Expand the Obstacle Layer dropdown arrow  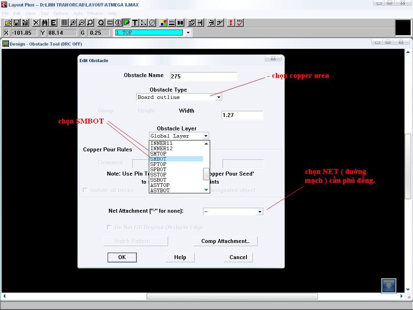coord(206,136)
